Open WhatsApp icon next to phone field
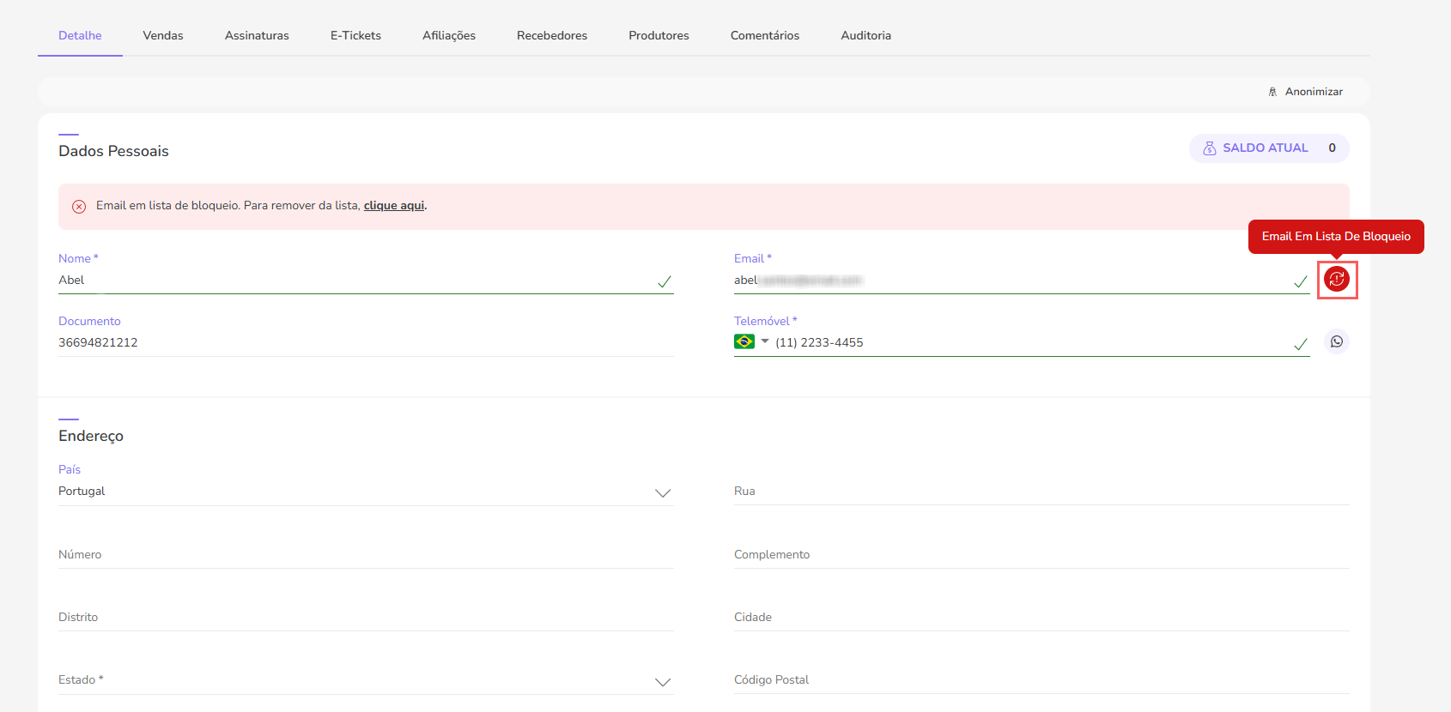 pos(1337,341)
